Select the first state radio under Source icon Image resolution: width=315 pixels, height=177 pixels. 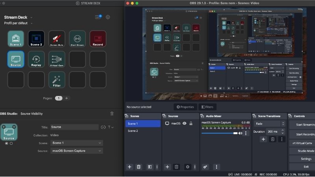[7, 143]
